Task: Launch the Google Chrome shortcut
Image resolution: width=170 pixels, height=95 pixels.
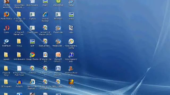Action: click(32, 55)
